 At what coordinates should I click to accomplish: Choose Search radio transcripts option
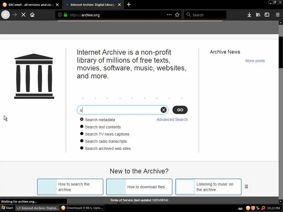point(82,141)
